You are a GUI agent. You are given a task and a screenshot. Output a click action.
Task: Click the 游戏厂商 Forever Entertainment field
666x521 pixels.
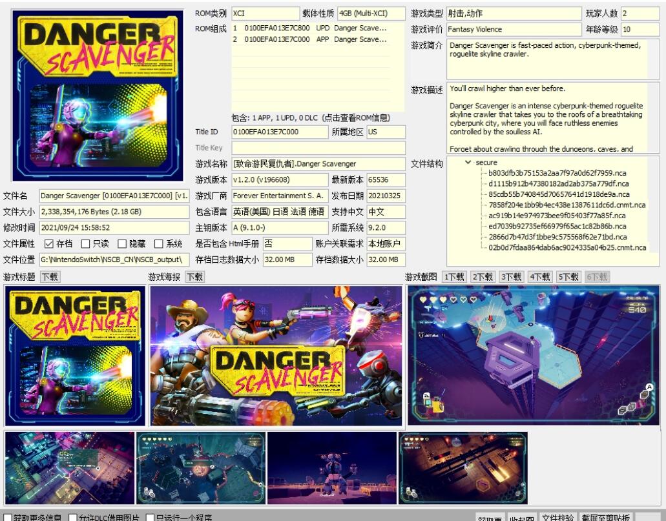click(x=280, y=196)
